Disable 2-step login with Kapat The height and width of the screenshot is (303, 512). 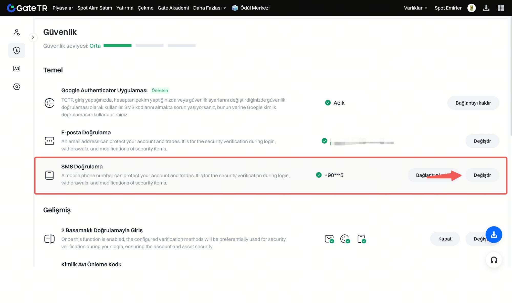tap(445, 239)
